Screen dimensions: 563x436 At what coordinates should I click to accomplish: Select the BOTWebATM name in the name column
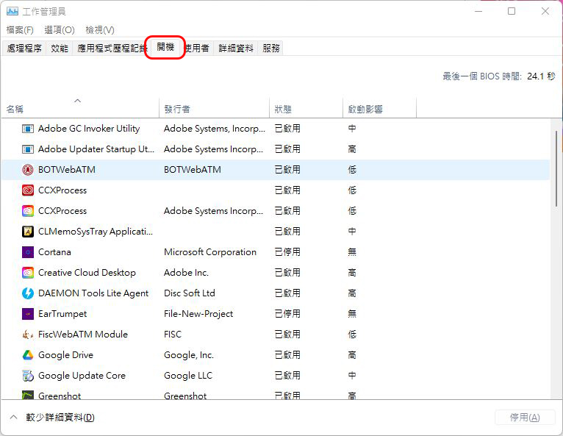[67, 170]
